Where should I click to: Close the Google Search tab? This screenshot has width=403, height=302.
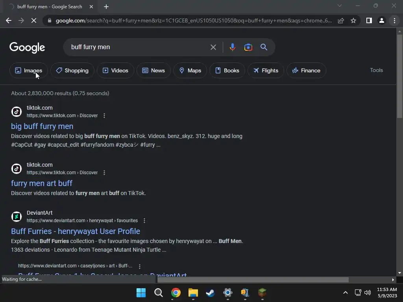tap(91, 7)
